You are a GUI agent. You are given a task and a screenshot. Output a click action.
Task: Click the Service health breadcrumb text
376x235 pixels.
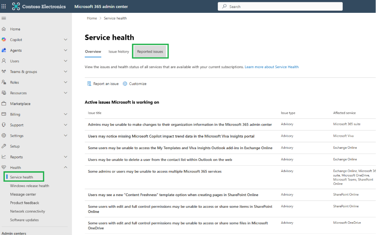(x=115, y=18)
